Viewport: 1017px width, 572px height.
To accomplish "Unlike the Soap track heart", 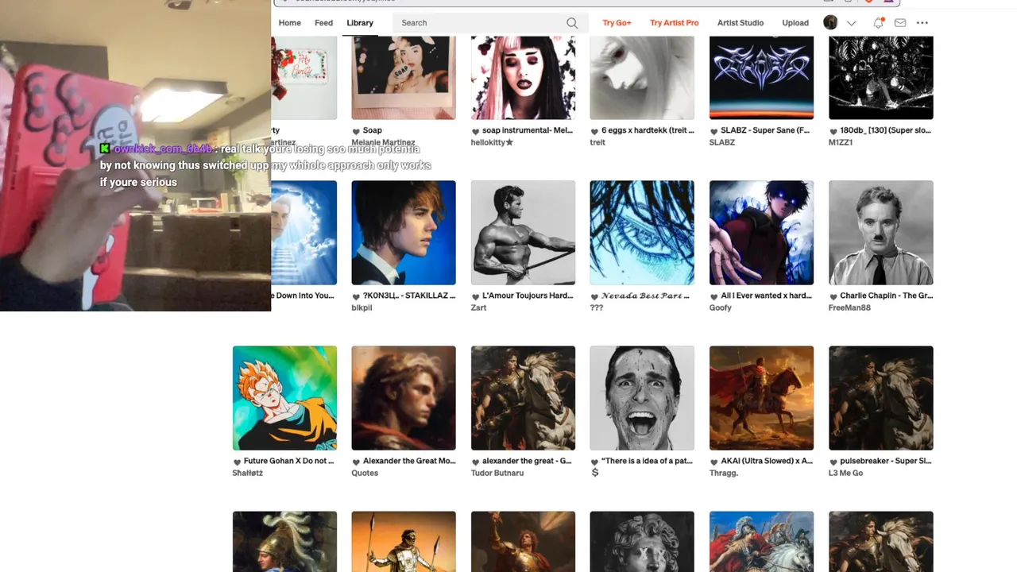I will coord(356,131).
